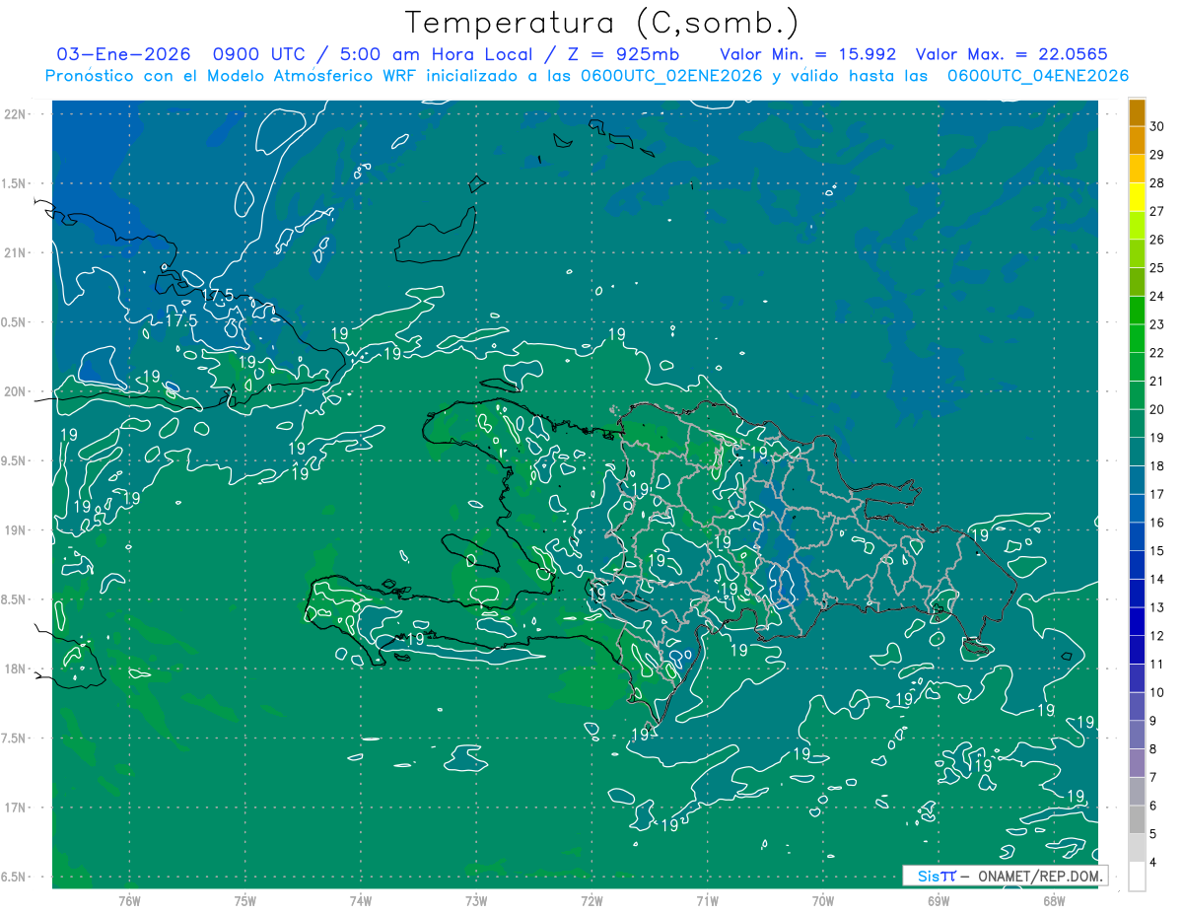
Task: Click the 16 label on the color scale
Action: point(1156,522)
